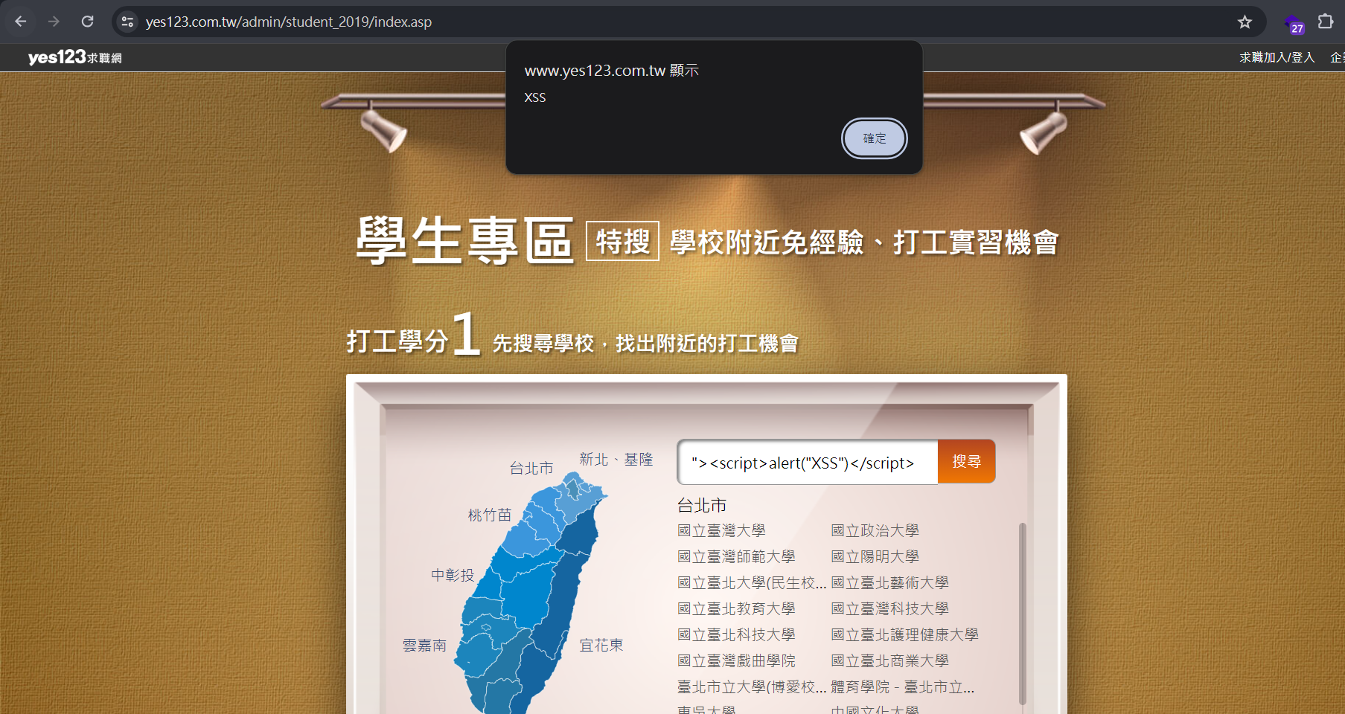Select the 雲嘉南 map region label
This screenshot has height=714, width=1345.
click(x=424, y=645)
